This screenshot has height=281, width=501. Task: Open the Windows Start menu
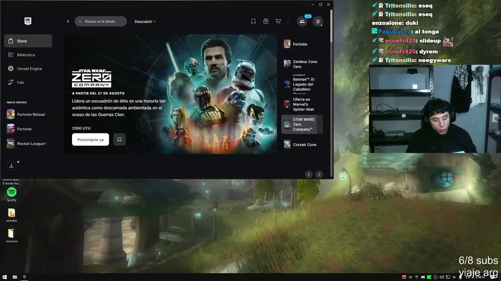[x=5, y=277]
